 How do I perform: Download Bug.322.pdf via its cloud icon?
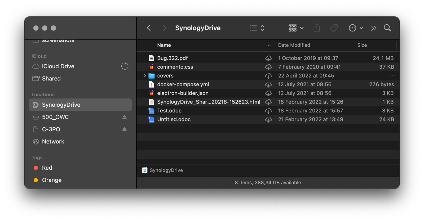point(268,58)
